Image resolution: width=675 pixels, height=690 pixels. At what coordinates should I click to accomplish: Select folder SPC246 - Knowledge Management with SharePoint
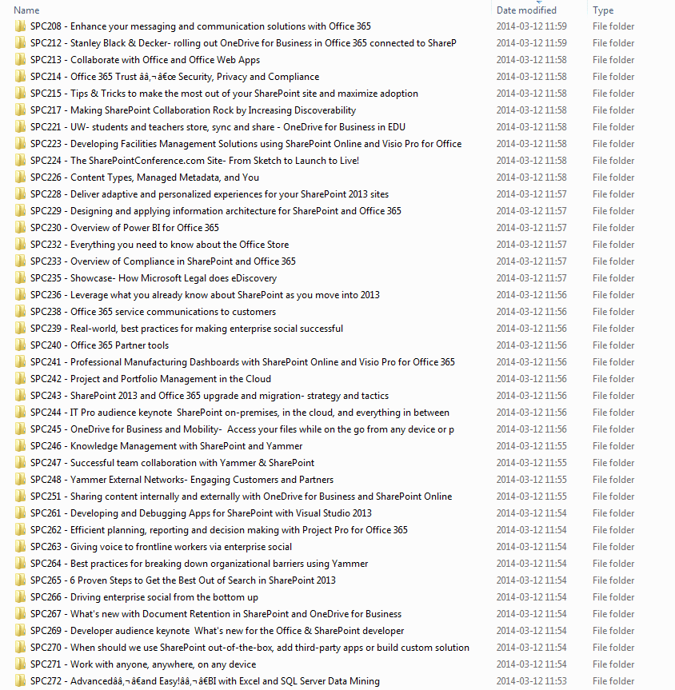tap(166, 446)
